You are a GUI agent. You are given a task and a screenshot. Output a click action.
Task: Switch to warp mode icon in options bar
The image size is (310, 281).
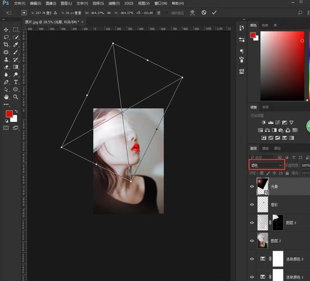click(193, 12)
